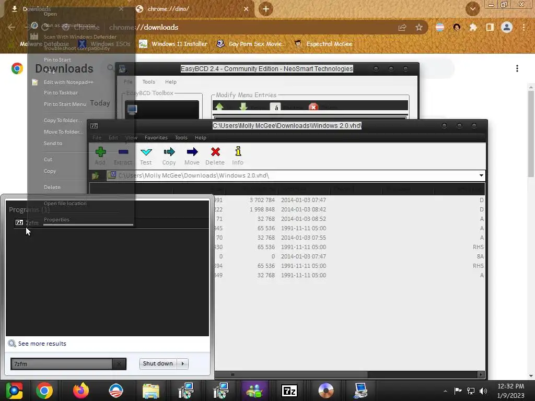This screenshot has width=535, height=401.
Task: Open the Tools menu in 7-Zip
Action: (181, 138)
